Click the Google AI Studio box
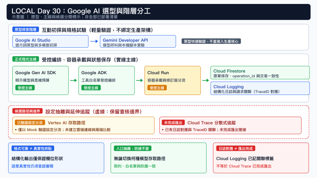This screenshot has height=178, width=317. click(x=50, y=41)
